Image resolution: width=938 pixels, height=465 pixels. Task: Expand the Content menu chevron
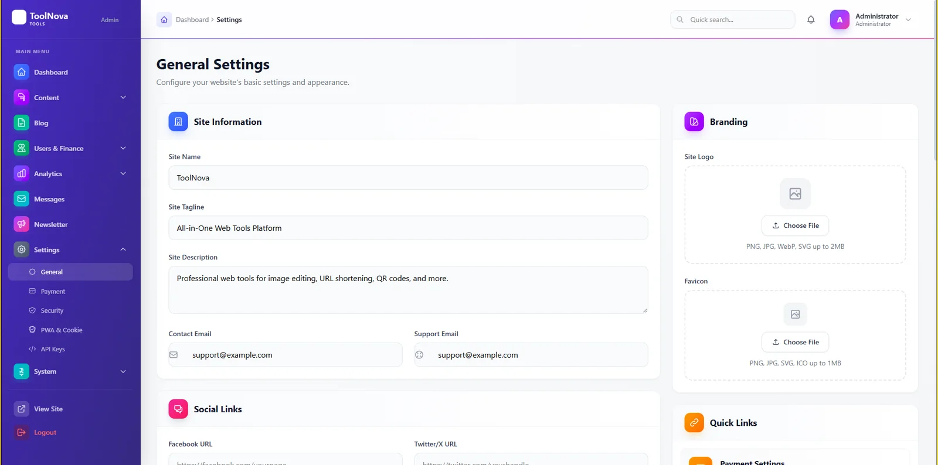(x=123, y=97)
